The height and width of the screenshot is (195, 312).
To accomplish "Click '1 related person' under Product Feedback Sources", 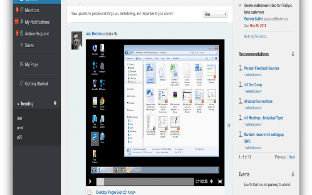I will 253,75.
